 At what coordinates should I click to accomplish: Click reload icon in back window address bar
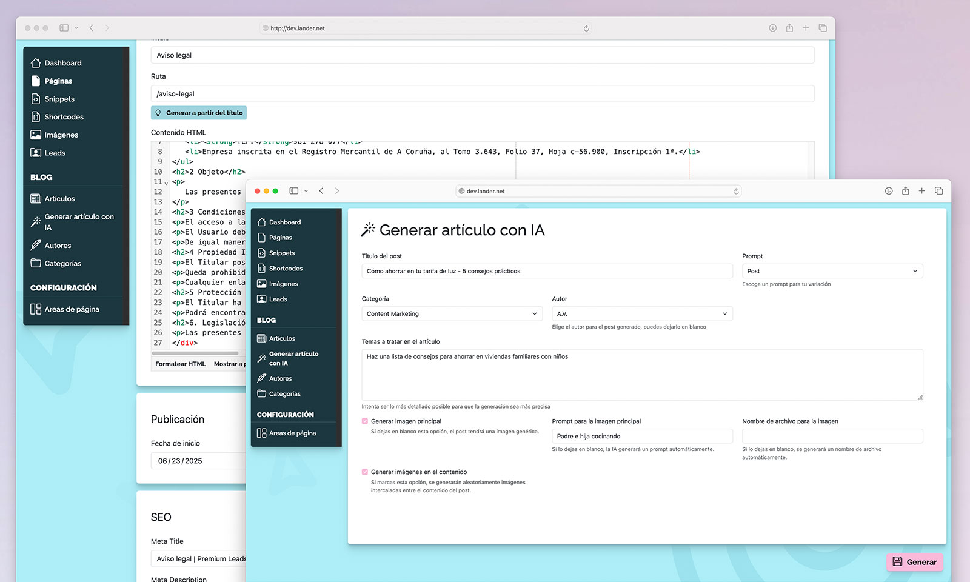click(x=586, y=28)
